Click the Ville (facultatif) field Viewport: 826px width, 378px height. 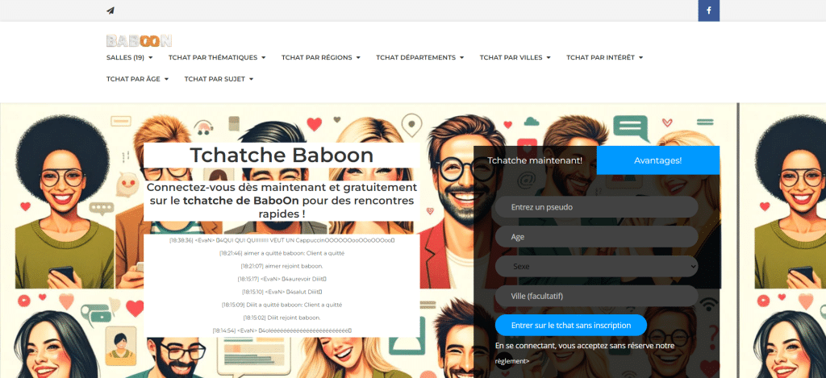pyautogui.click(x=595, y=296)
